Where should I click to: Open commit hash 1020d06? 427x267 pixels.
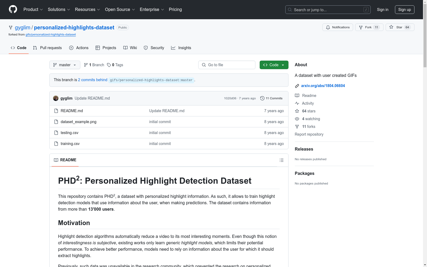230,98
